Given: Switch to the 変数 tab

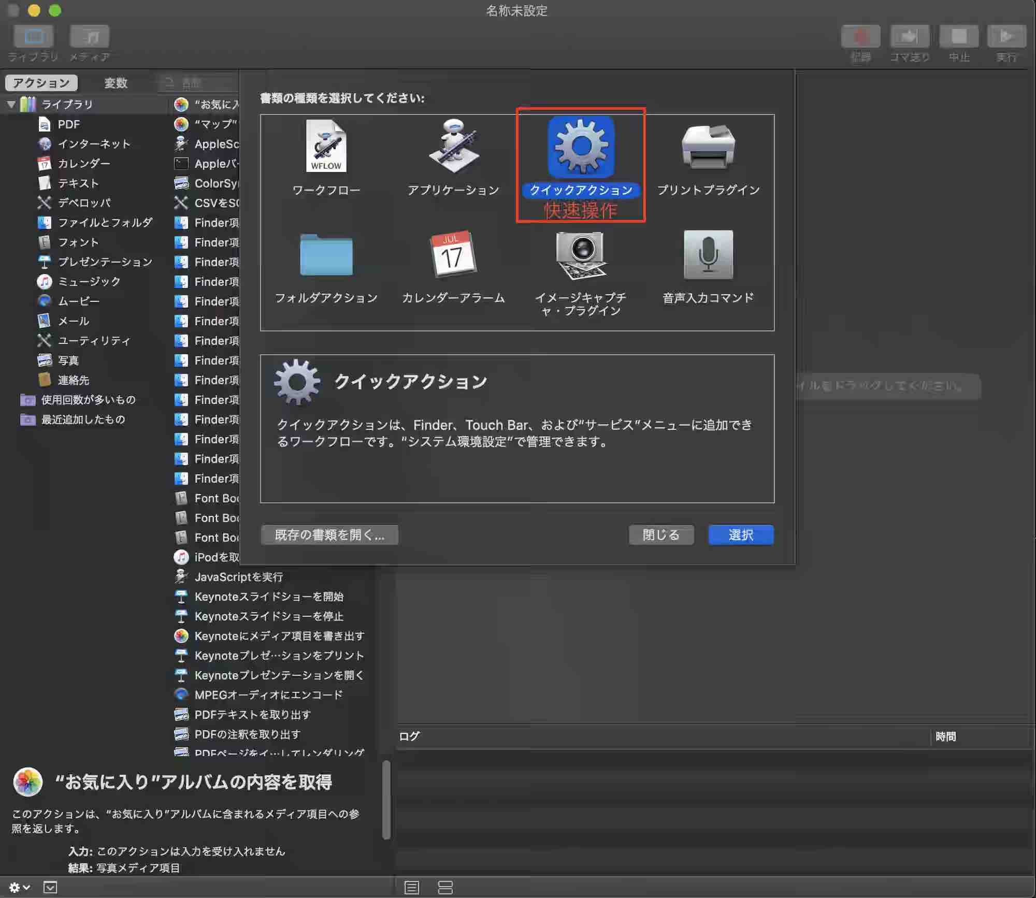Looking at the screenshot, I should 116,83.
